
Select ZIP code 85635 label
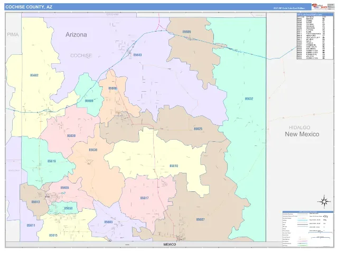[x=64, y=188]
